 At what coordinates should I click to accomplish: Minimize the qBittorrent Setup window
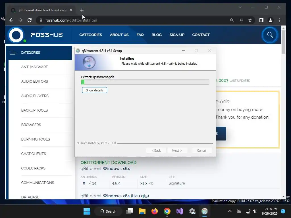pos(184,51)
